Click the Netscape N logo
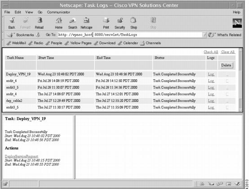Viewport: 249px width, 189px height. pyautogui.click(x=237, y=23)
